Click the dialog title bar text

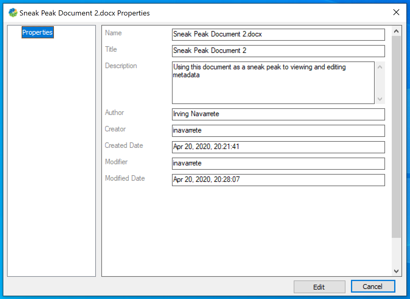(85, 13)
